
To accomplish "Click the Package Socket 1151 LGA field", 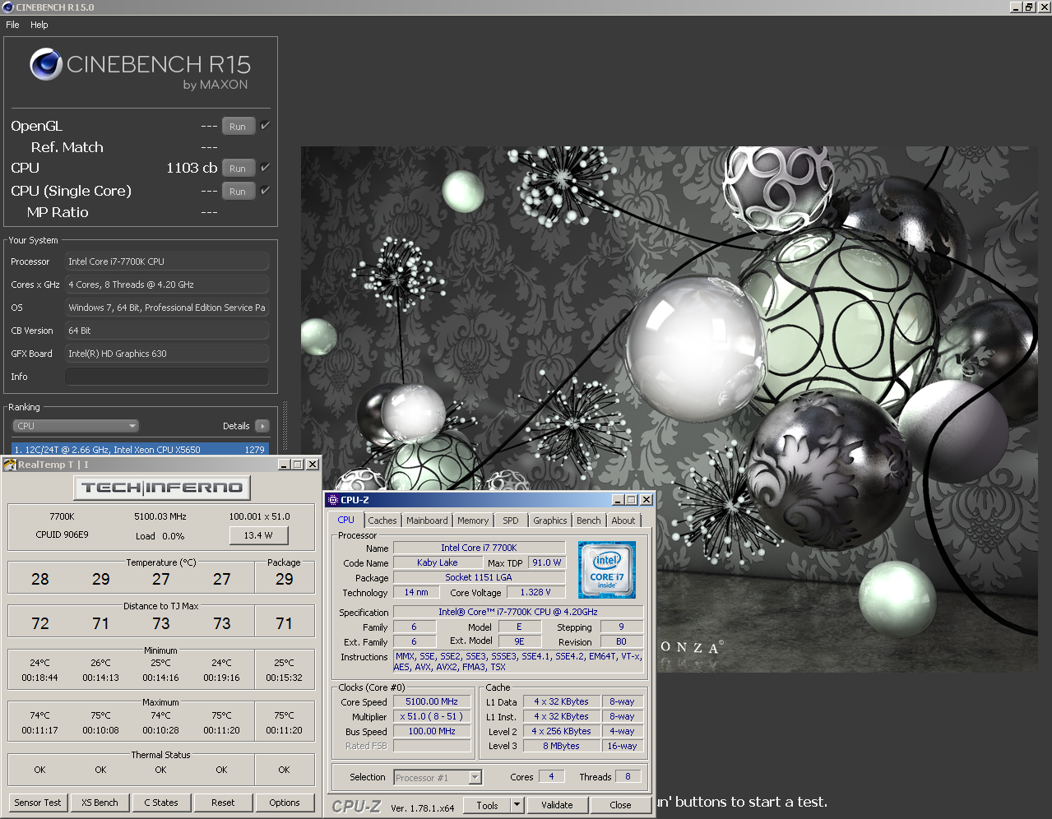I will (x=479, y=577).
